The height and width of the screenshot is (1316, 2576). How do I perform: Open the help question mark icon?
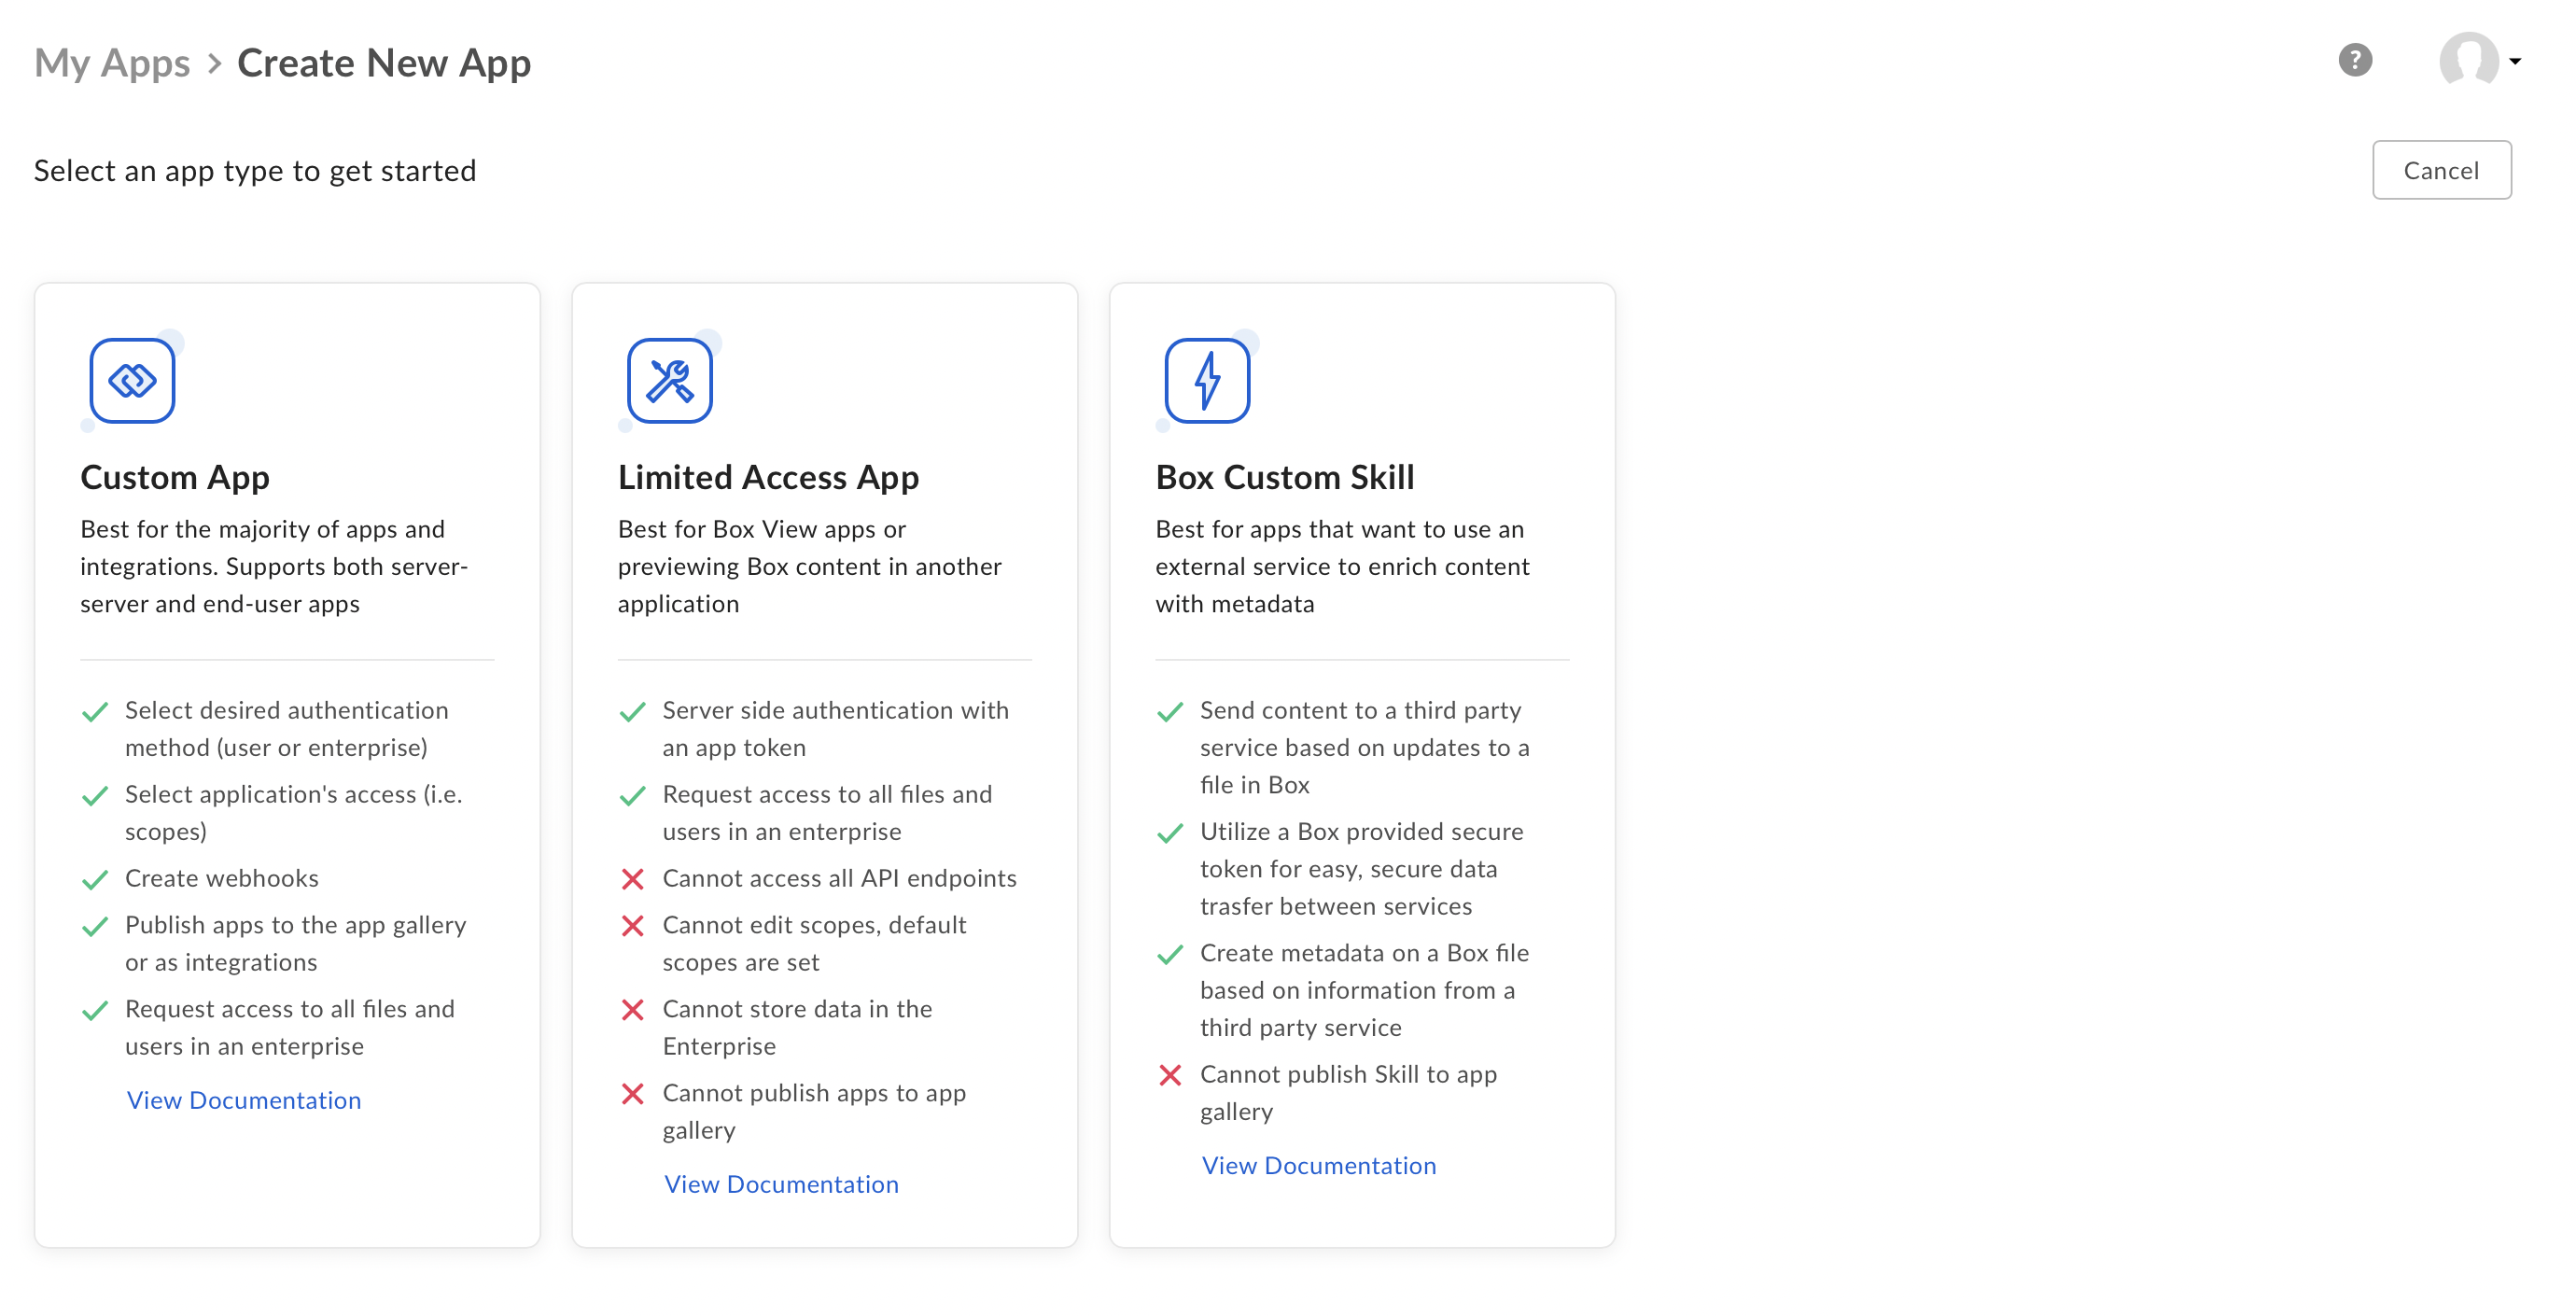2355,61
